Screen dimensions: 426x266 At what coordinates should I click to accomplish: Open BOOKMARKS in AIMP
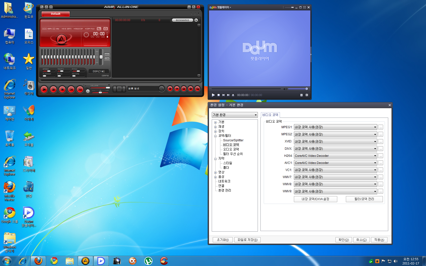point(182,20)
